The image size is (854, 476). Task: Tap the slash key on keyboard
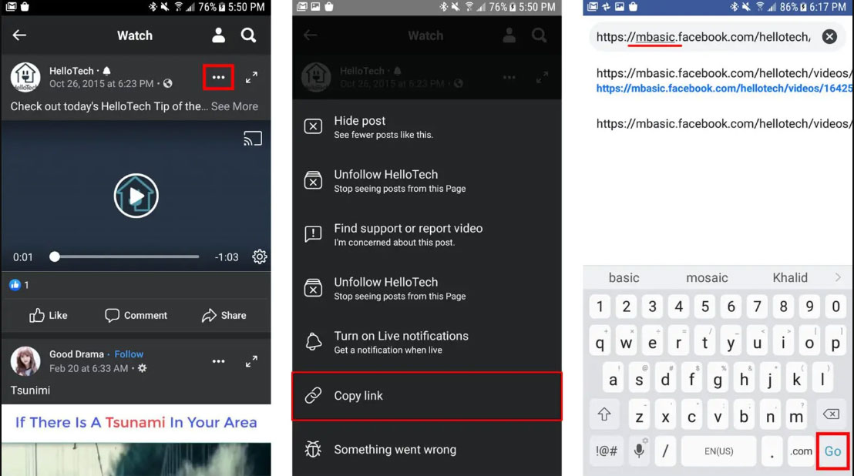point(665,451)
